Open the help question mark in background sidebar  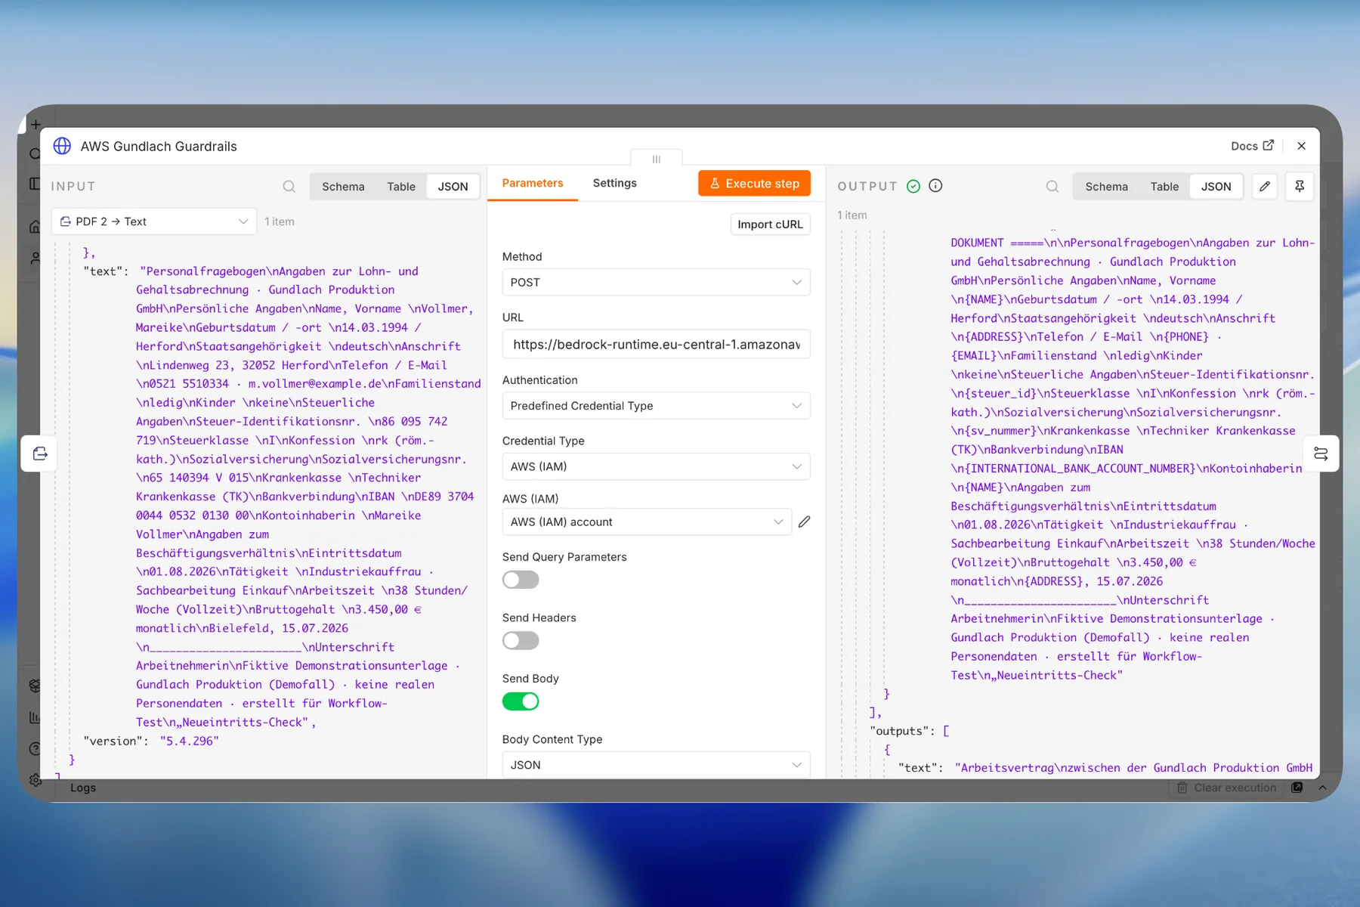click(35, 748)
